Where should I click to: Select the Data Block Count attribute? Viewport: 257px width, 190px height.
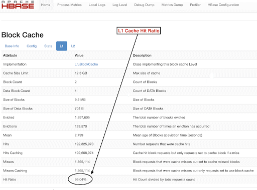pyautogui.click(x=17, y=90)
